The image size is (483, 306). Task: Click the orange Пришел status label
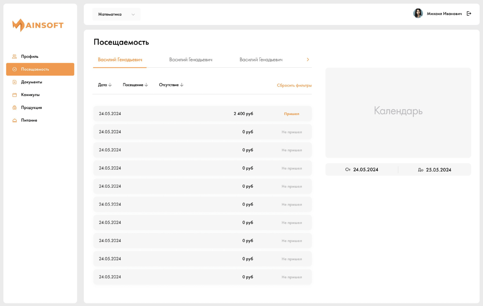(292, 114)
